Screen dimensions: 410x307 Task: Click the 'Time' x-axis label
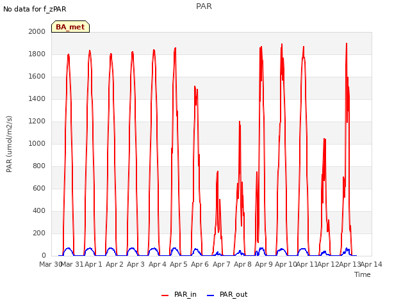pyautogui.click(x=363, y=274)
